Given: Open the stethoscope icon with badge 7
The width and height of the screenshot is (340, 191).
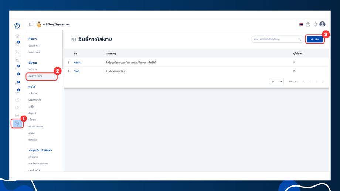Looking at the screenshot, I should pyautogui.click(x=17, y=75).
